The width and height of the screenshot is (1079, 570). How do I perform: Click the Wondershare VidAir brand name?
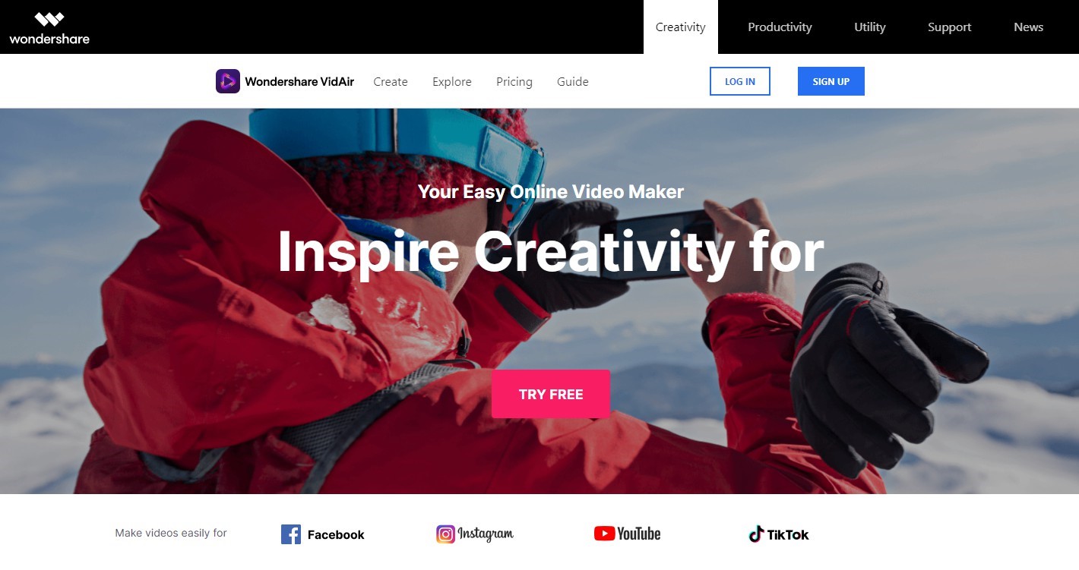tap(299, 81)
